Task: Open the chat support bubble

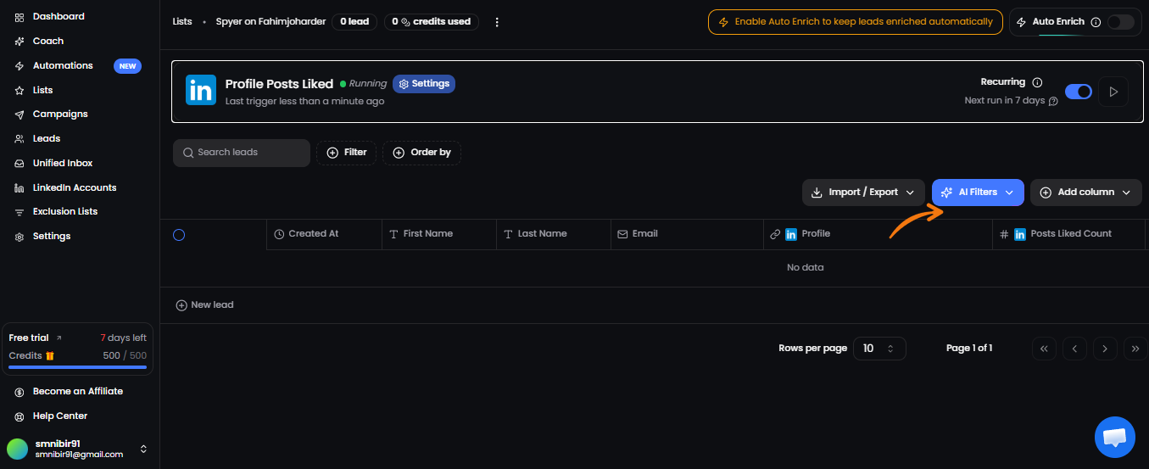Action: point(1114,437)
